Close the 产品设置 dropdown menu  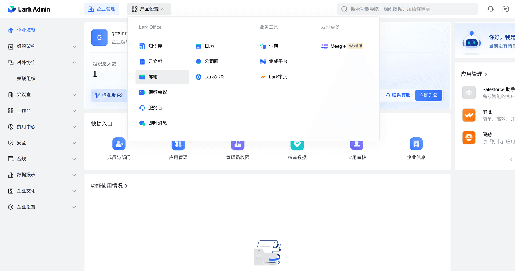pos(149,9)
